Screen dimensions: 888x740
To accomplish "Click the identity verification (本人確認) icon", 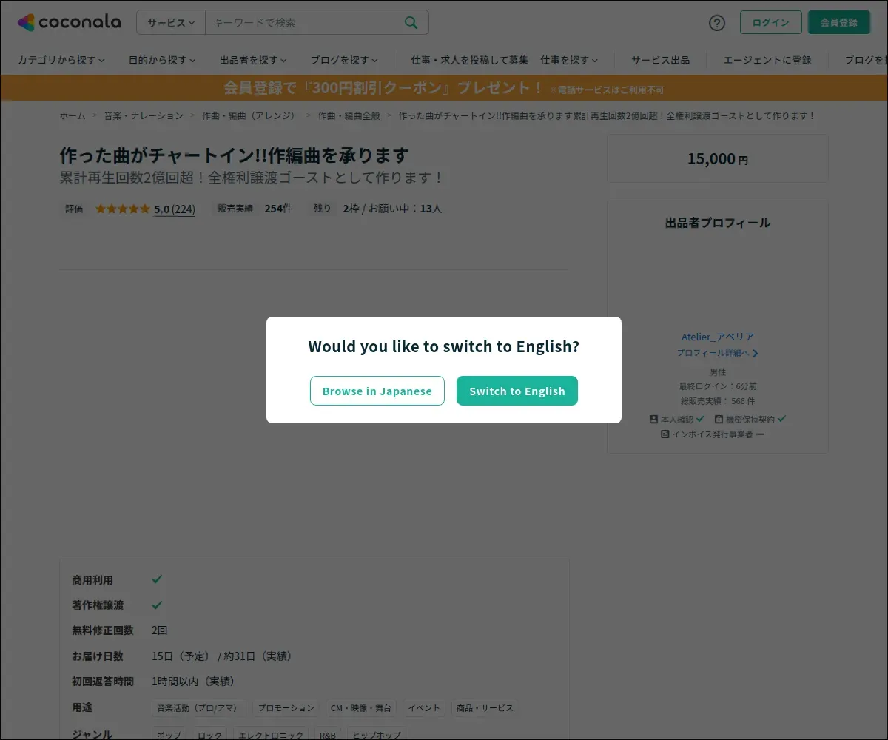I will click(x=653, y=419).
